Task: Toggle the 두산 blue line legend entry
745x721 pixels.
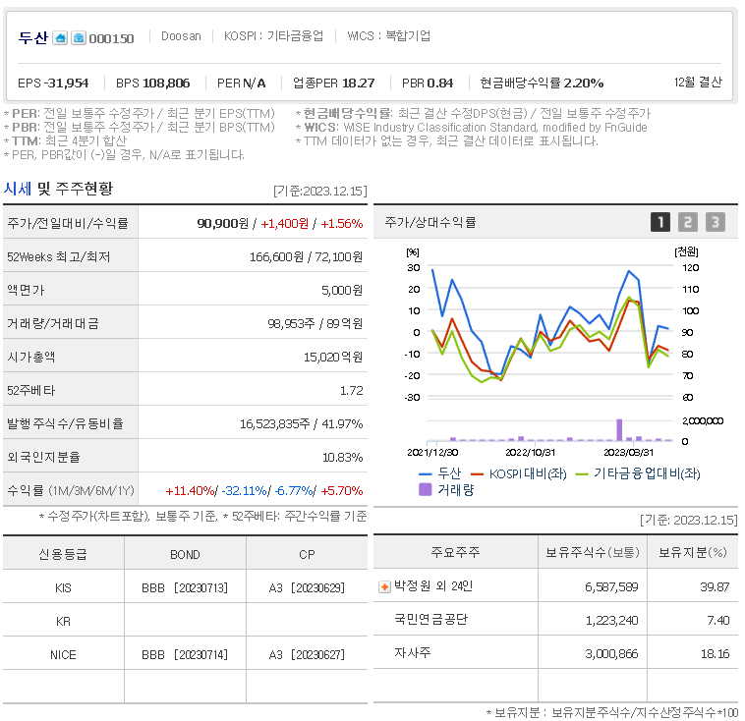Action: [440, 473]
